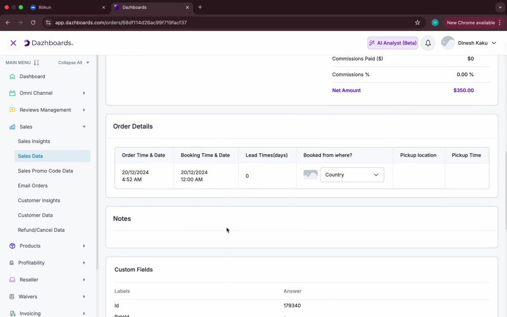Click the Booked from where? header
The width and height of the screenshot is (507, 317).
tap(328, 155)
